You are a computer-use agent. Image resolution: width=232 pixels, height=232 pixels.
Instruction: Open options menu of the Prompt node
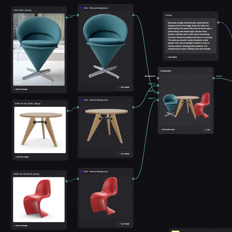[x=215, y=15]
